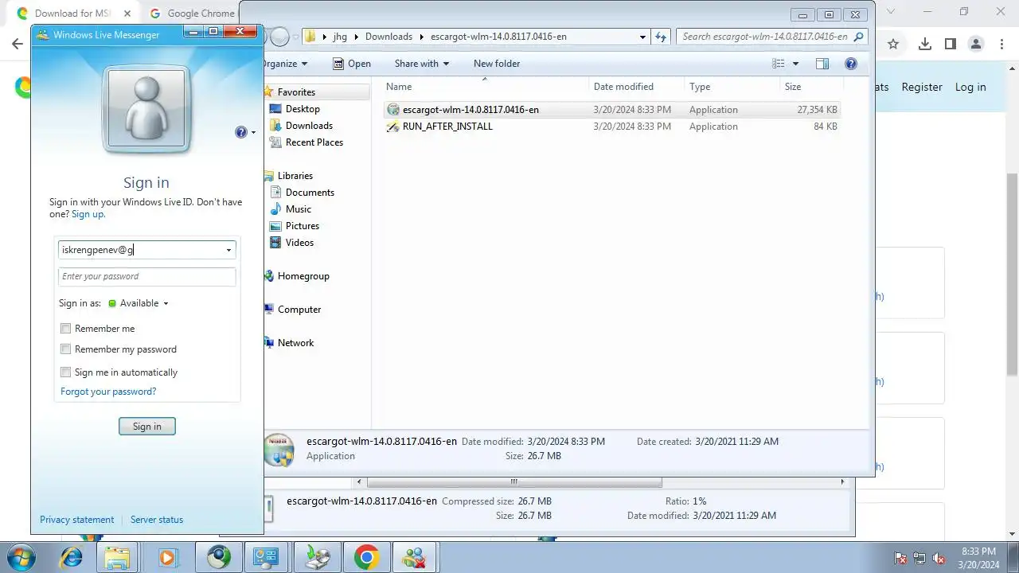Click the muted volume tray icon
Screen dimensions: 1019x573
[939, 558]
